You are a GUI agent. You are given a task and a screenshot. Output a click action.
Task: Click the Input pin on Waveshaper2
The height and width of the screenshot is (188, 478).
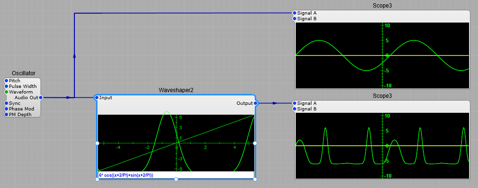97,98
